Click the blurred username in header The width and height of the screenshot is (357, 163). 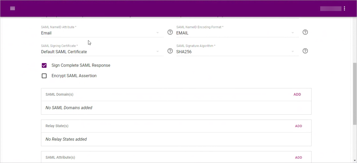330,9
